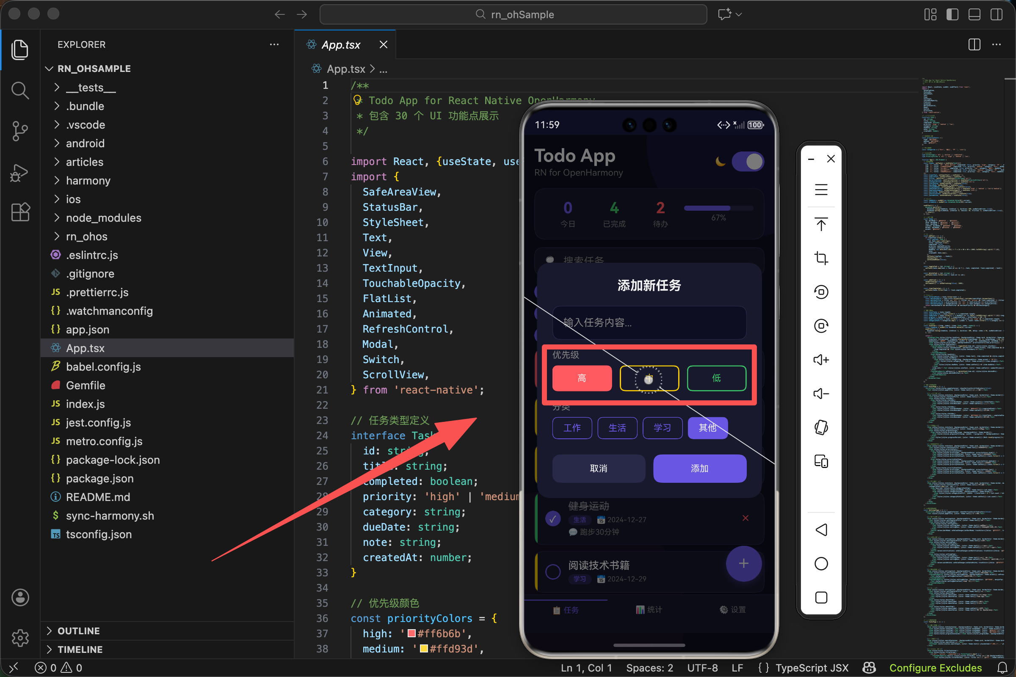This screenshot has width=1016, height=677.
Task: Check the 阅读技术书籍 task circle
Action: pyautogui.click(x=553, y=571)
